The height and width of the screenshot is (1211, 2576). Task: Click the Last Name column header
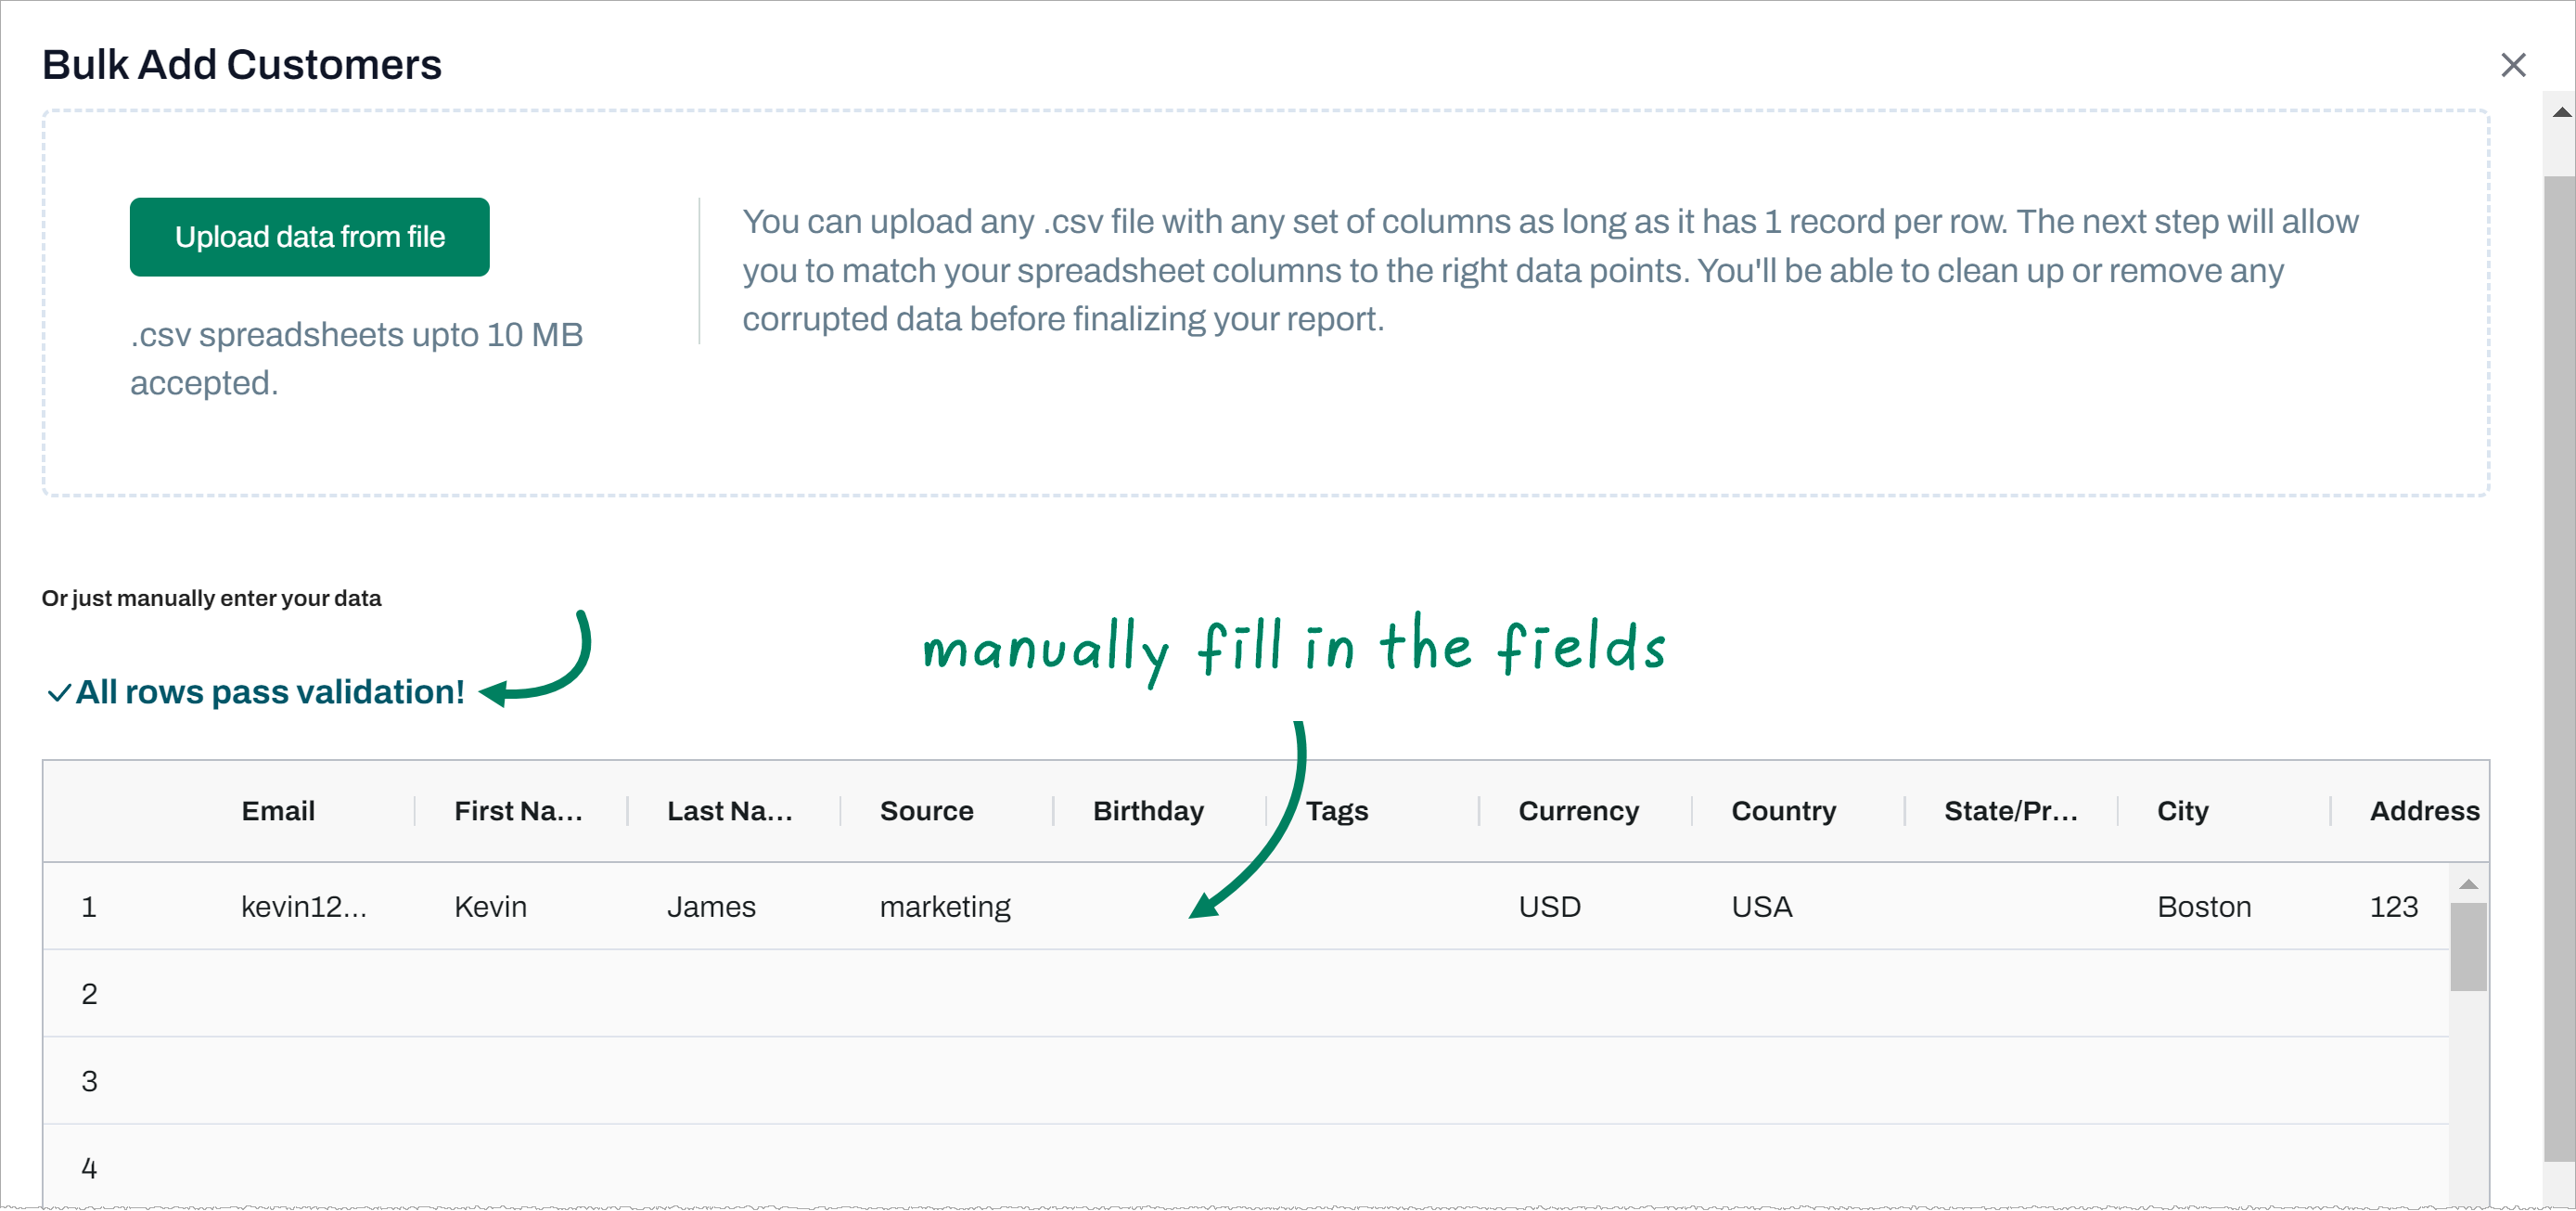click(x=729, y=811)
